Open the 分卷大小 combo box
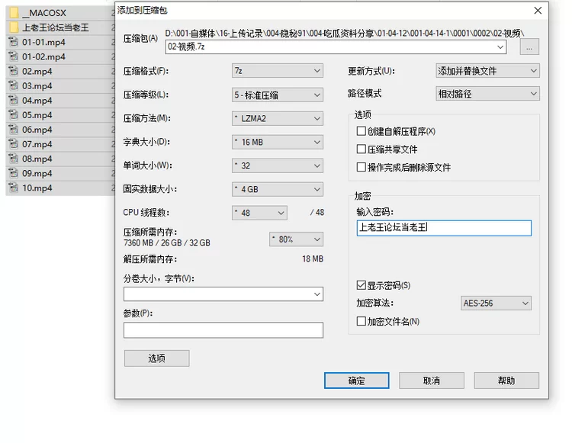This screenshot has width=572, height=443. pos(223,294)
